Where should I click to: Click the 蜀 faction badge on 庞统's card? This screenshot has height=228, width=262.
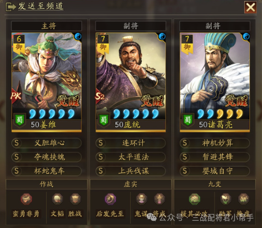pos(103,120)
